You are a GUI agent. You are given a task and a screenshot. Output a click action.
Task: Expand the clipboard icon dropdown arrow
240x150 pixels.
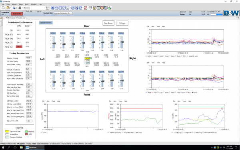click(x=70, y=8)
